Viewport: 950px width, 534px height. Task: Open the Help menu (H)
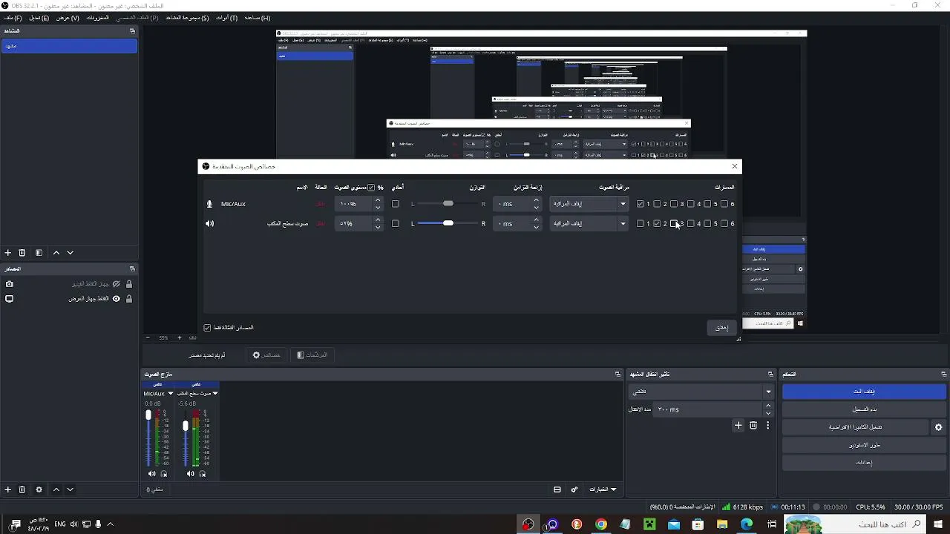coord(258,18)
